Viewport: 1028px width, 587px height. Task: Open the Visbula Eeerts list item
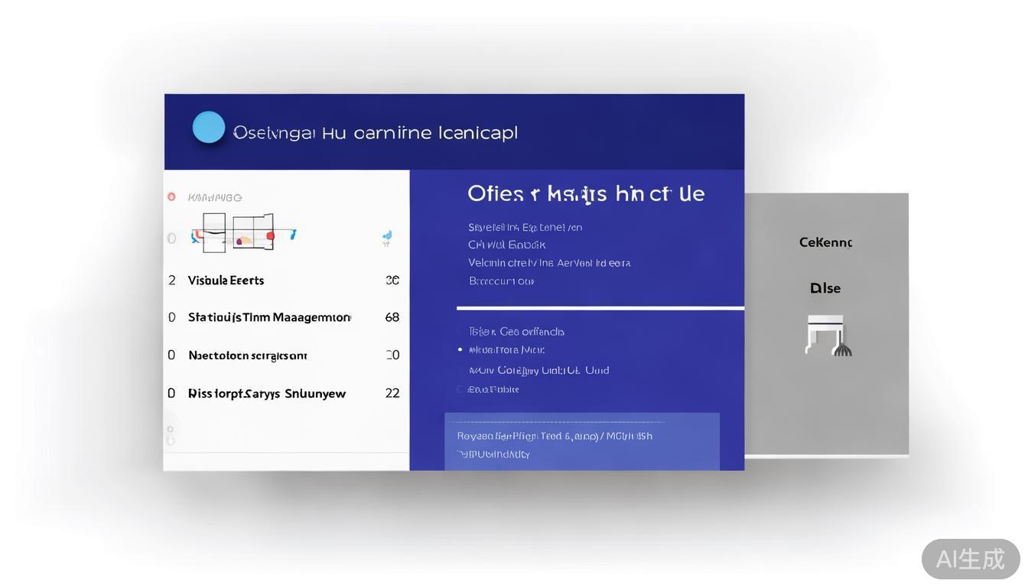click(226, 281)
